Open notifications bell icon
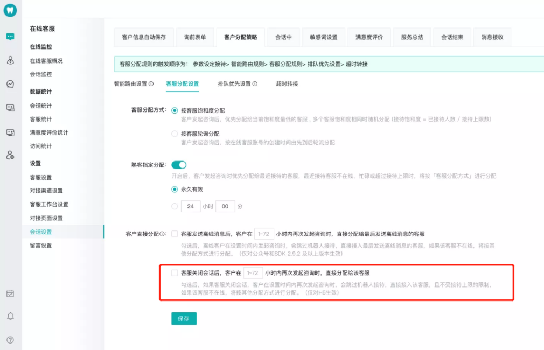The height and width of the screenshot is (350, 544). 10,317
